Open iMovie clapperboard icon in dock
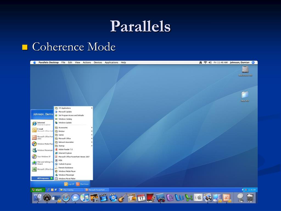This screenshot has width=281, height=211. [103, 198]
